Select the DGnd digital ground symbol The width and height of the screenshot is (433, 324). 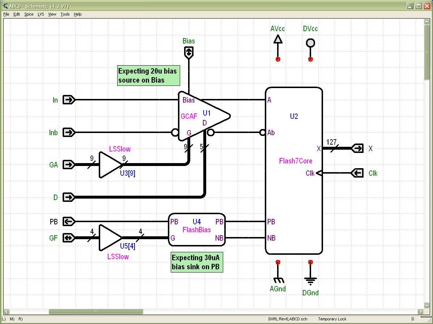click(x=310, y=281)
